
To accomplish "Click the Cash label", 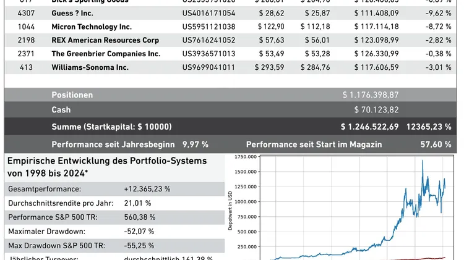I will pyautogui.click(x=61, y=110).
